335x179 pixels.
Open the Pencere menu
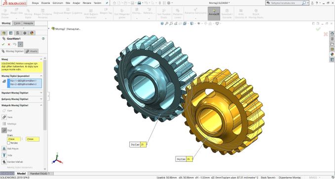click(87, 3)
